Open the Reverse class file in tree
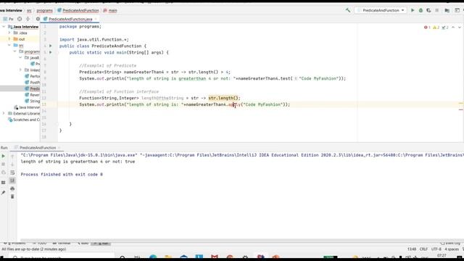The height and width of the screenshot is (261, 464). tap(32, 95)
